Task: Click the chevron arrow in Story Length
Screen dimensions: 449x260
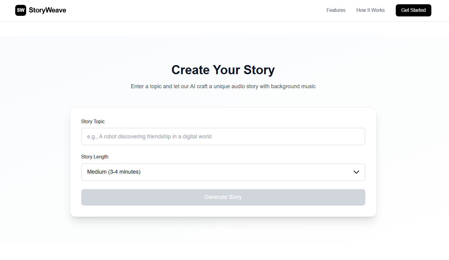Action: pyautogui.click(x=356, y=172)
